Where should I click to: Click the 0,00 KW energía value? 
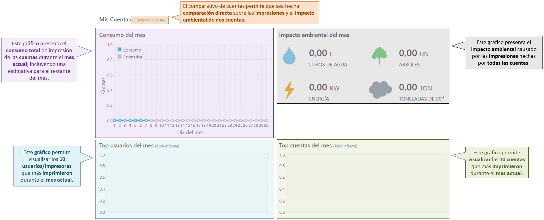point(324,88)
